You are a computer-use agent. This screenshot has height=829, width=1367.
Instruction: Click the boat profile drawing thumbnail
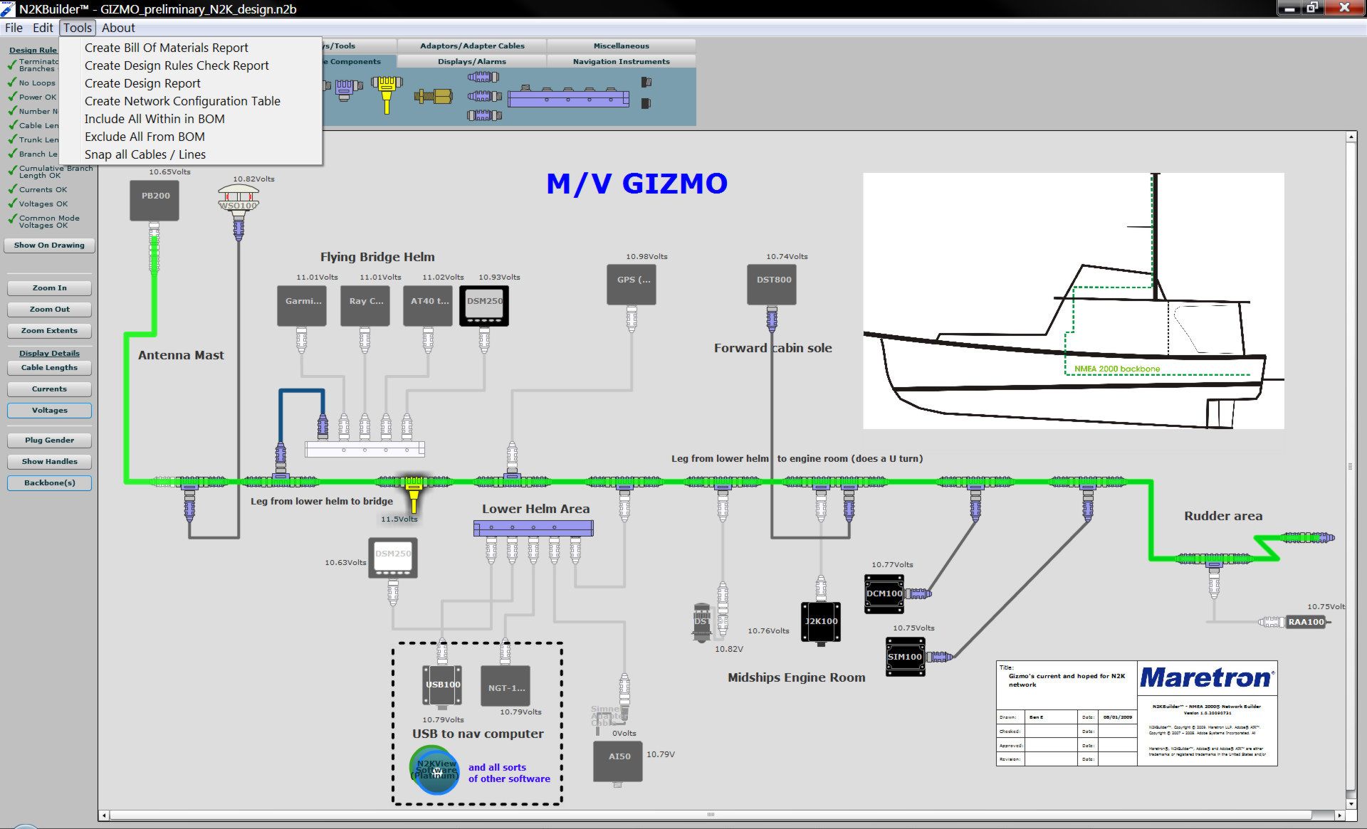pyautogui.click(x=1073, y=300)
